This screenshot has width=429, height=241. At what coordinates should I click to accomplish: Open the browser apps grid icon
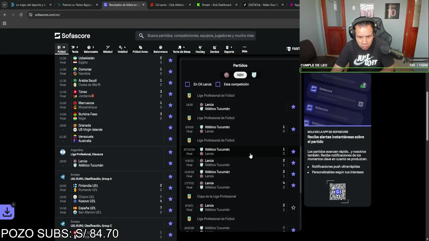[x=4, y=23]
